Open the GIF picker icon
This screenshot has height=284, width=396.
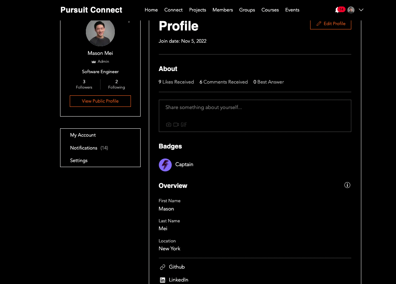point(184,124)
